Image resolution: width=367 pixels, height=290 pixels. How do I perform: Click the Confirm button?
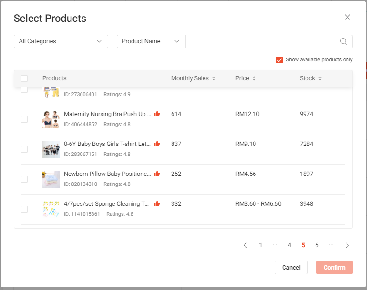click(x=334, y=267)
